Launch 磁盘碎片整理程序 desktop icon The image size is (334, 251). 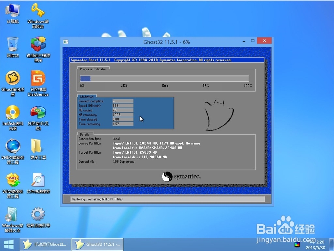[x=38, y=50]
